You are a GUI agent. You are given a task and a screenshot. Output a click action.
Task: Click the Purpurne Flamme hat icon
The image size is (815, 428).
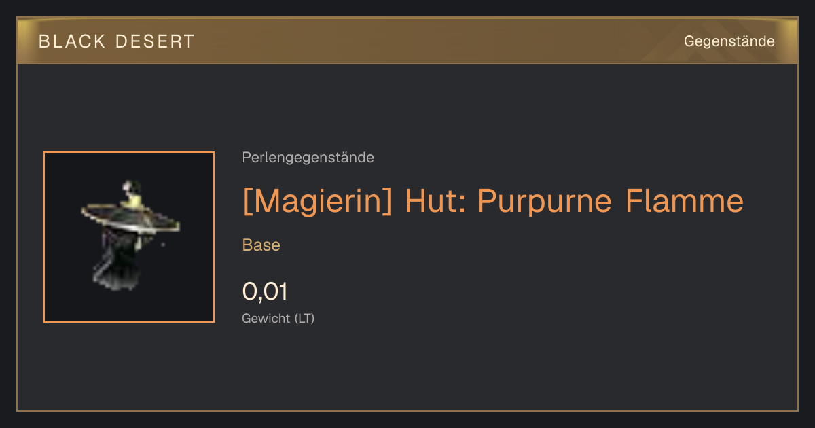(130, 236)
